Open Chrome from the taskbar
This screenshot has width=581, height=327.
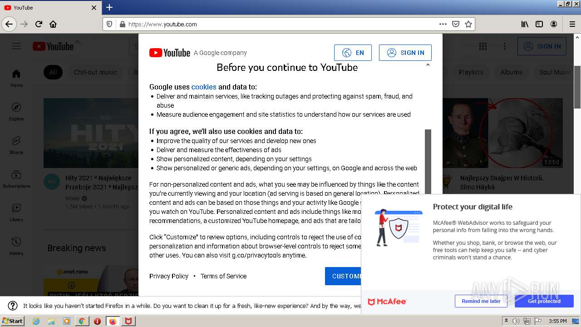82,321
